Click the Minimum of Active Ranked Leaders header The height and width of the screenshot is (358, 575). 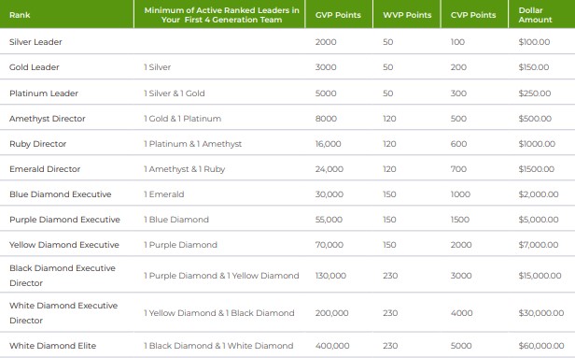click(221, 15)
